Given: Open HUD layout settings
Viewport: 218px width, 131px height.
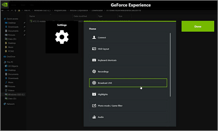Looking at the screenshot, I should (x=128, y=49).
